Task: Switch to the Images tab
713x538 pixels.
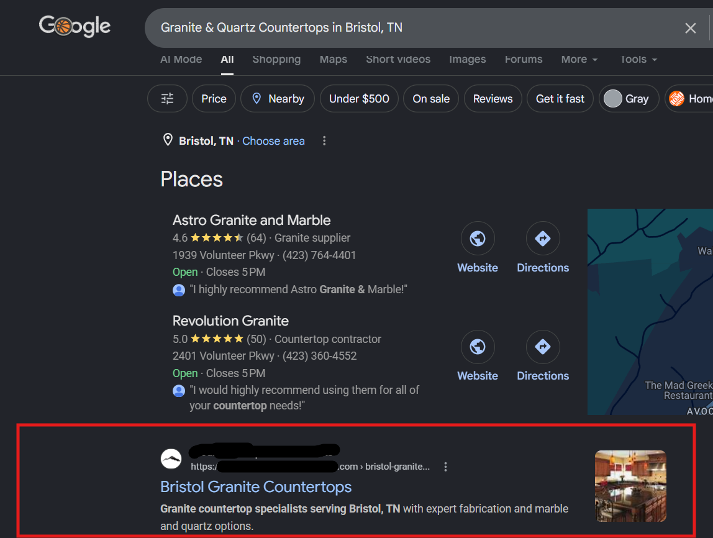Action: pos(468,59)
